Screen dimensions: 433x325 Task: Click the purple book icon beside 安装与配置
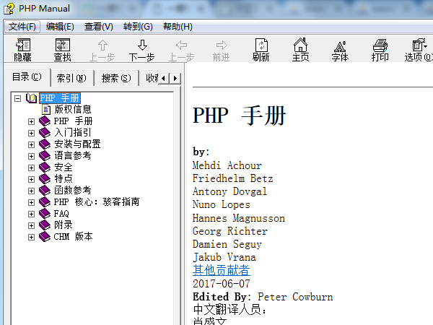pos(45,144)
